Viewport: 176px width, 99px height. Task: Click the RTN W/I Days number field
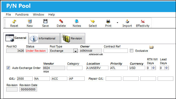point(149,68)
